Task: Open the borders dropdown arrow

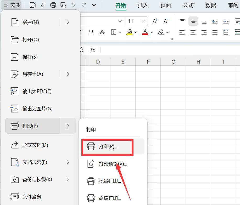Action: tap(120, 32)
